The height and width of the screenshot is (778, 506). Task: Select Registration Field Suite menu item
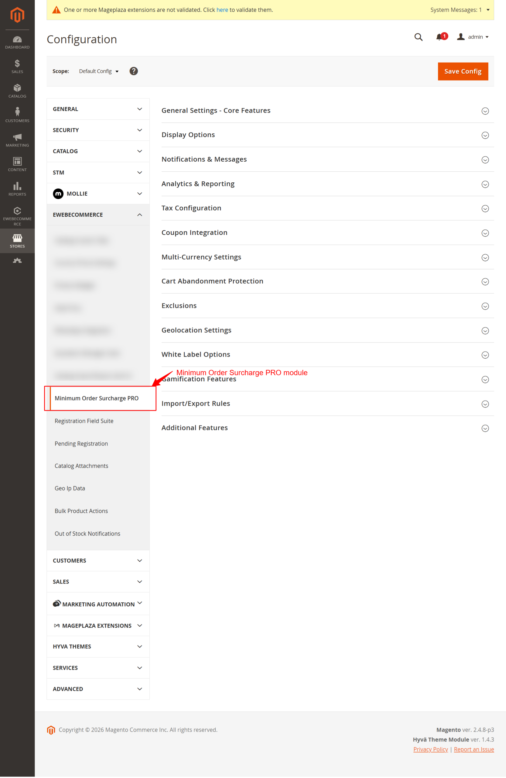pyautogui.click(x=84, y=421)
